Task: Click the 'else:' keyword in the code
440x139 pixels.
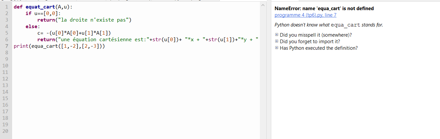Action: (32, 26)
